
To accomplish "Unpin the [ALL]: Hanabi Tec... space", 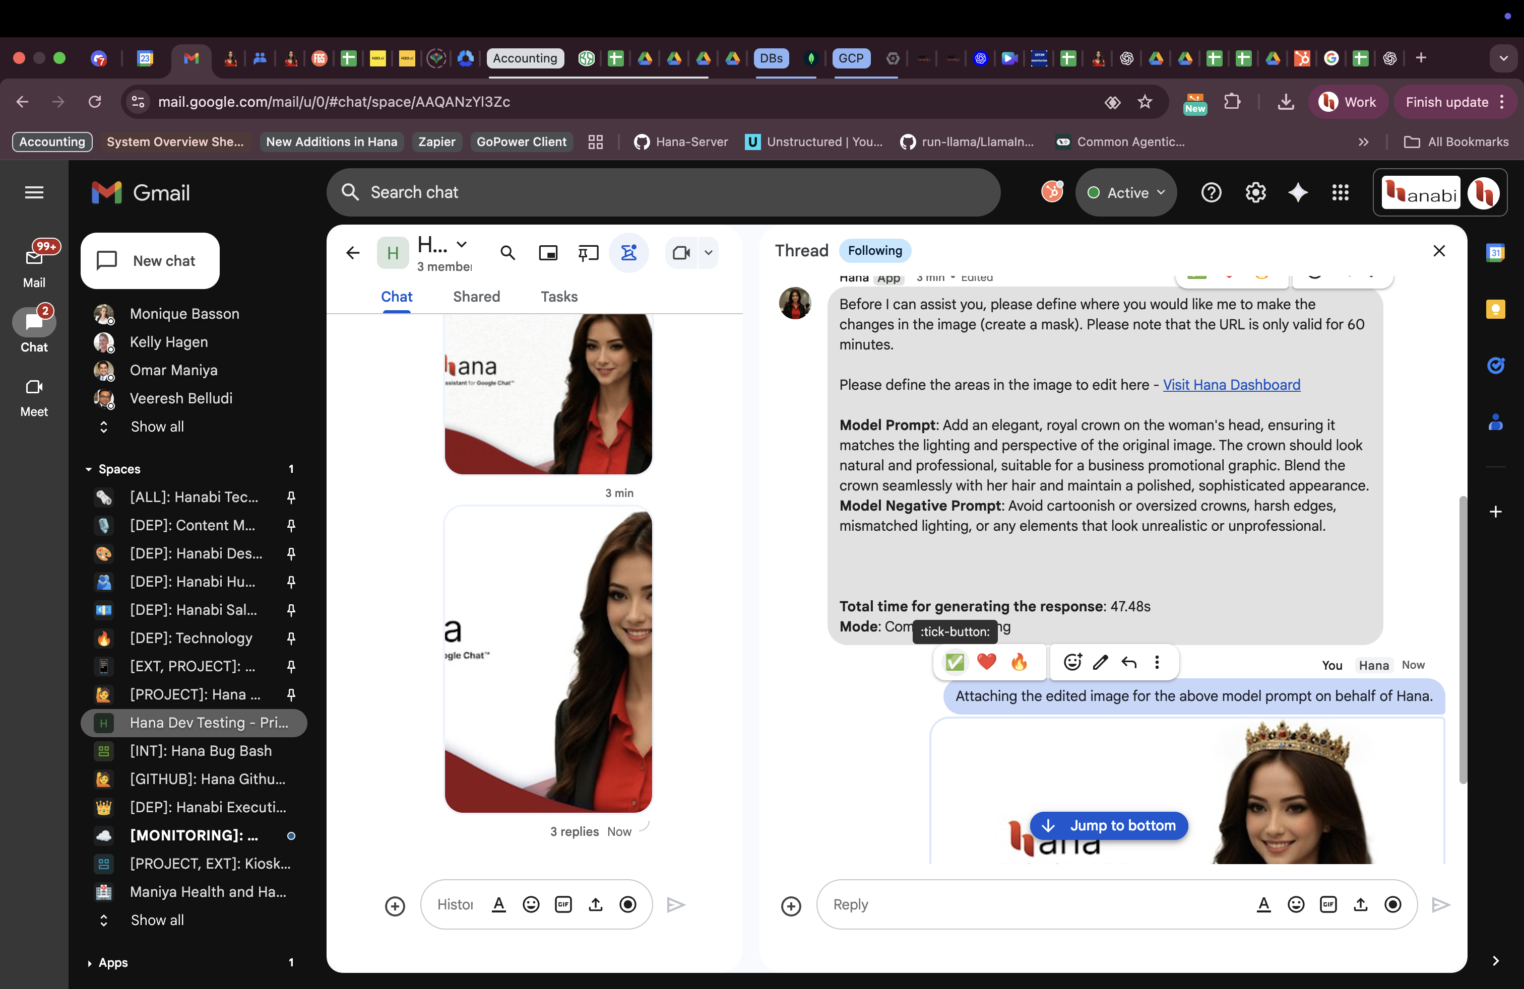I will tap(291, 497).
